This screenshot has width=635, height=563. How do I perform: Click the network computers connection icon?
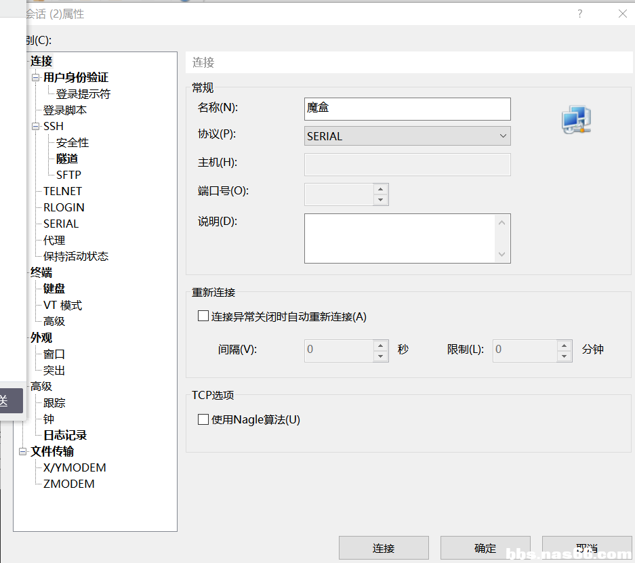[x=576, y=120]
